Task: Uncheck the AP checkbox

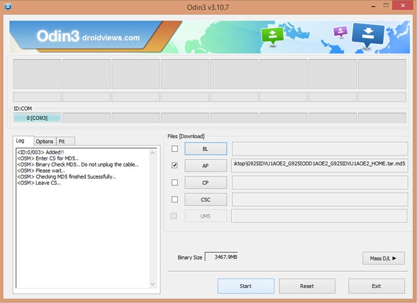Action: pos(175,165)
